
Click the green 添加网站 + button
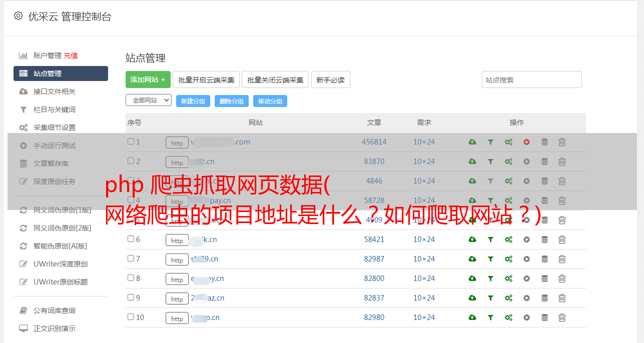coord(148,79)
